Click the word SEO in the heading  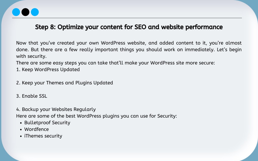140,27
